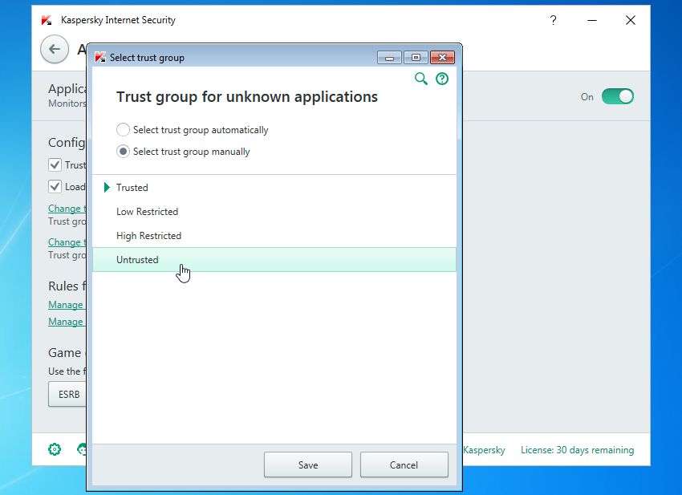Open the ESRB game rating dropdown
The height and width of the screenshot is (495, 682).
(68, 395)
